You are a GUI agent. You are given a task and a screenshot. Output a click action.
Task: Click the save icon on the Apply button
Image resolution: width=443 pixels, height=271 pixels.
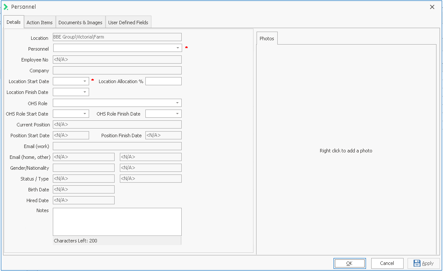click(417, 263)
